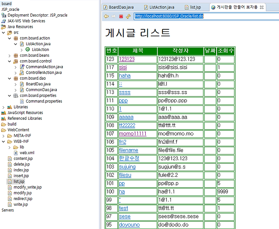Click the CommandAction.java interface file icon

(x=22, y=67)
